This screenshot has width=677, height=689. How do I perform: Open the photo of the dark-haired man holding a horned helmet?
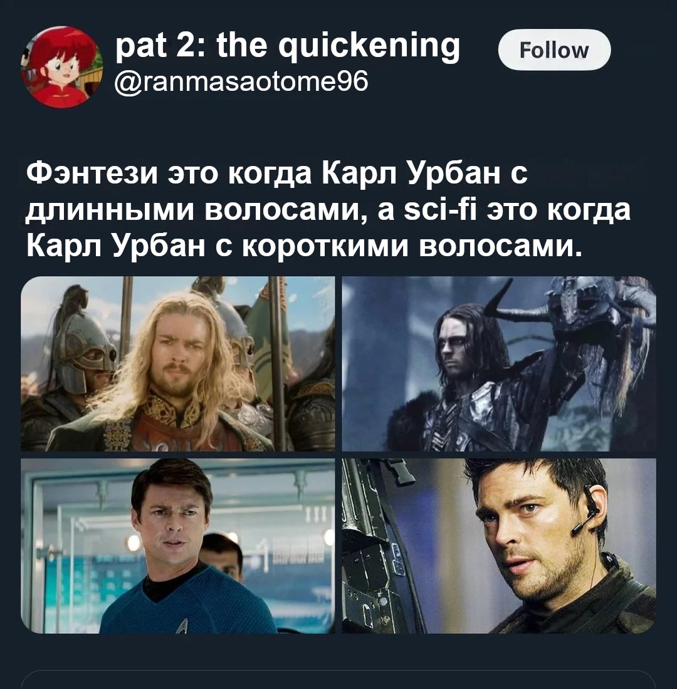click(499, 363)
